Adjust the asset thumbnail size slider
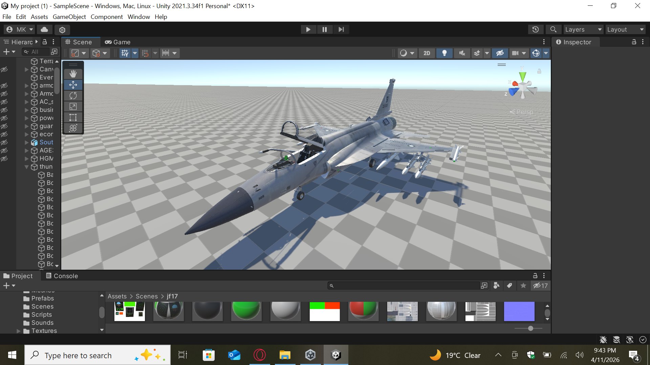Viewport: 650px width, 365px height. point(530,328)
